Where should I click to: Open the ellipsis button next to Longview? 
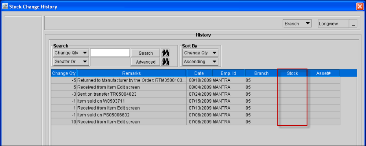pyautogui.click(x=353, y=24)
